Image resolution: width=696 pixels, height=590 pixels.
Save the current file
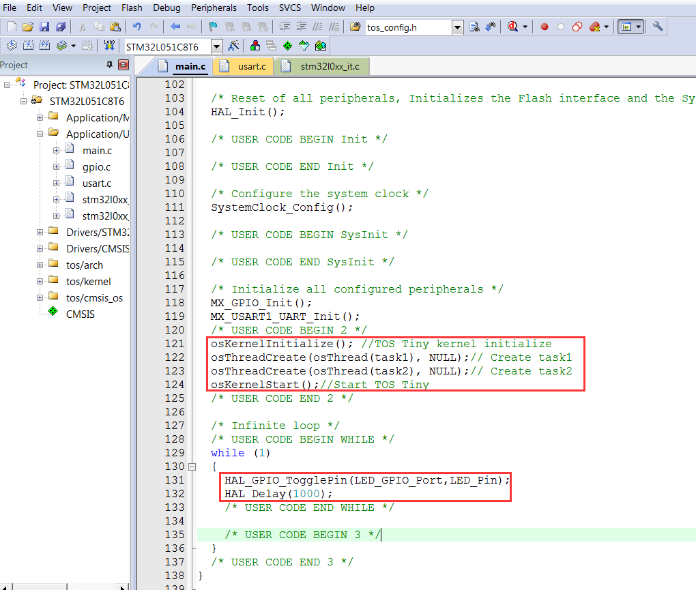(x=44, y=27)
